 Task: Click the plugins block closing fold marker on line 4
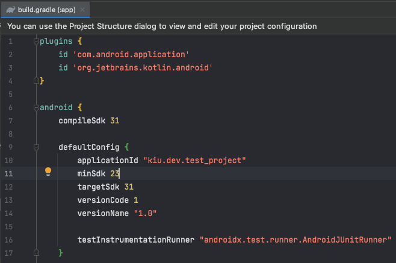(x=36, y=81)
